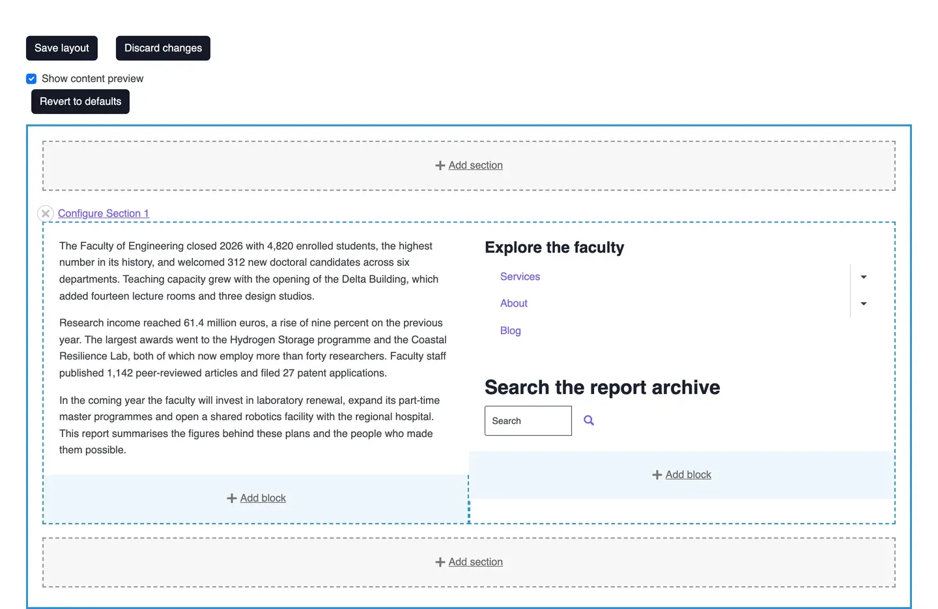
Task: Revert the layout to defaults
Action: (x=80, y=102)
